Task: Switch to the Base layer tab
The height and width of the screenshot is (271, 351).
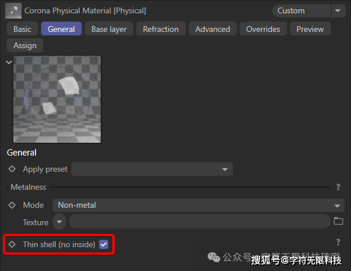Action: 109,29
